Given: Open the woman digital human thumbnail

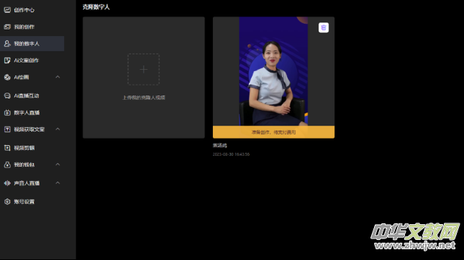Looking at the screenshot, I should click(273, 71).
